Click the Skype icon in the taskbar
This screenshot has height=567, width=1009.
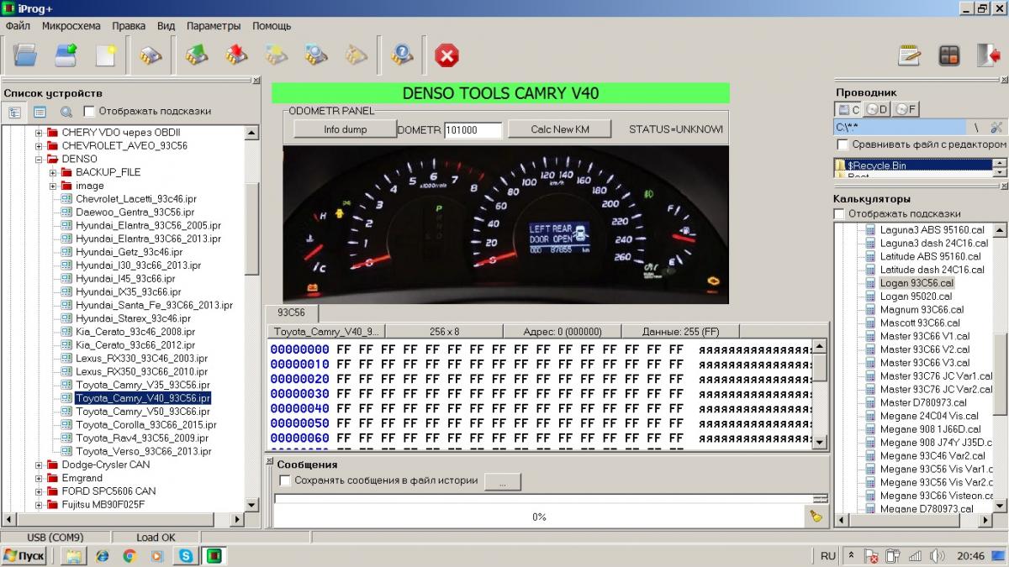coord(185,556)
